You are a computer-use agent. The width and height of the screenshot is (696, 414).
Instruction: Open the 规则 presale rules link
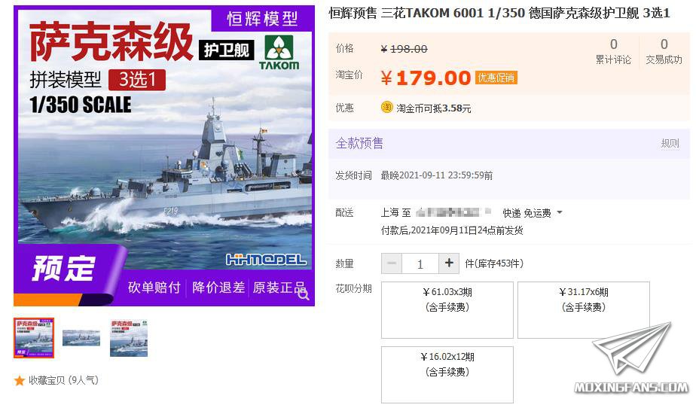670,143
